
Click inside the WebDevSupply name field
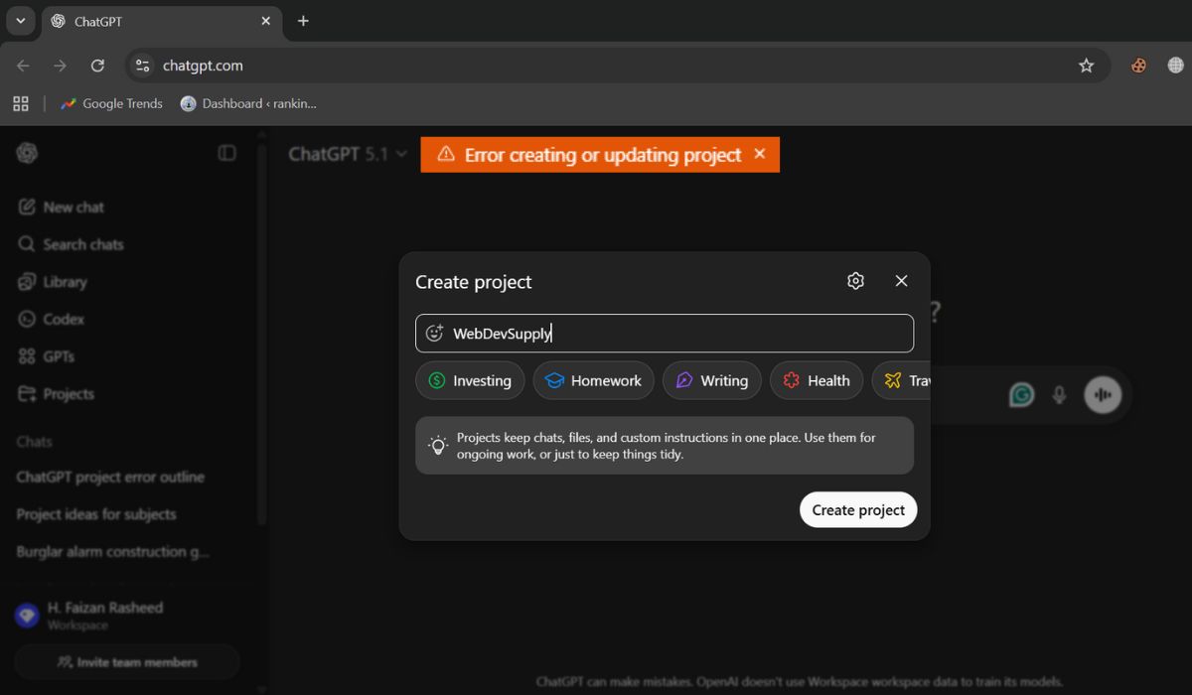(x=646, y=333)
